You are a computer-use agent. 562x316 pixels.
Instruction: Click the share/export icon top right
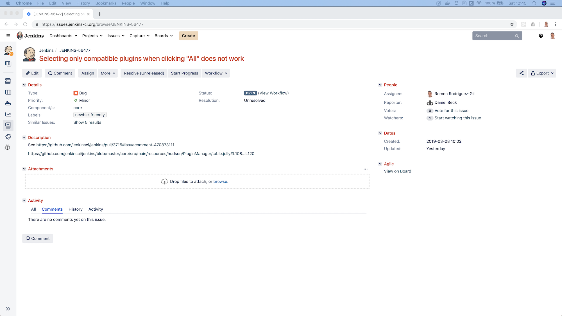[522, 73]
